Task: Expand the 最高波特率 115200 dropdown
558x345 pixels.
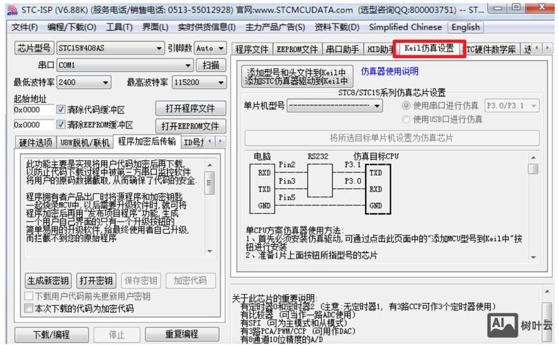Action: click(221, 82)
